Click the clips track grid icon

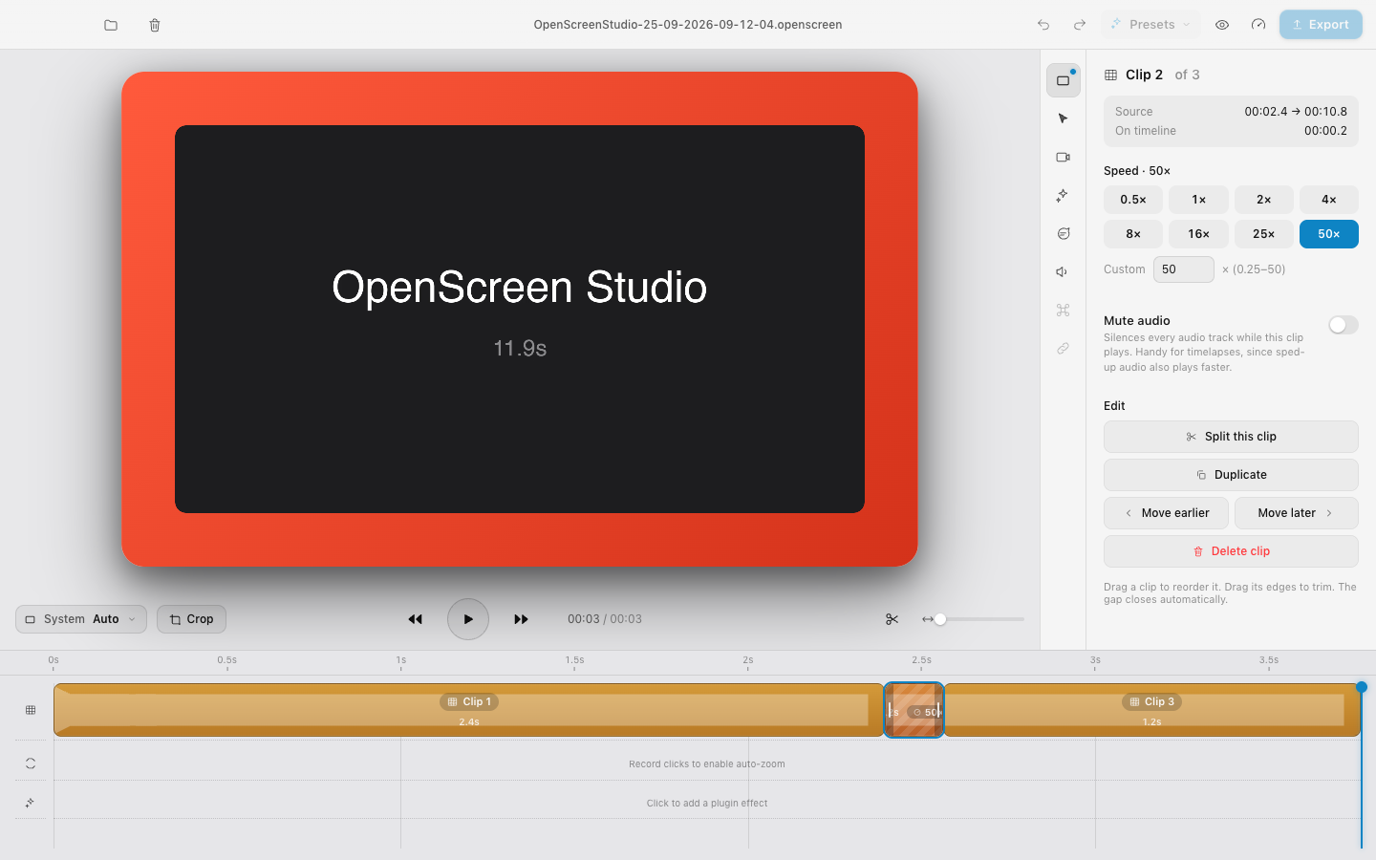(31, 710)
